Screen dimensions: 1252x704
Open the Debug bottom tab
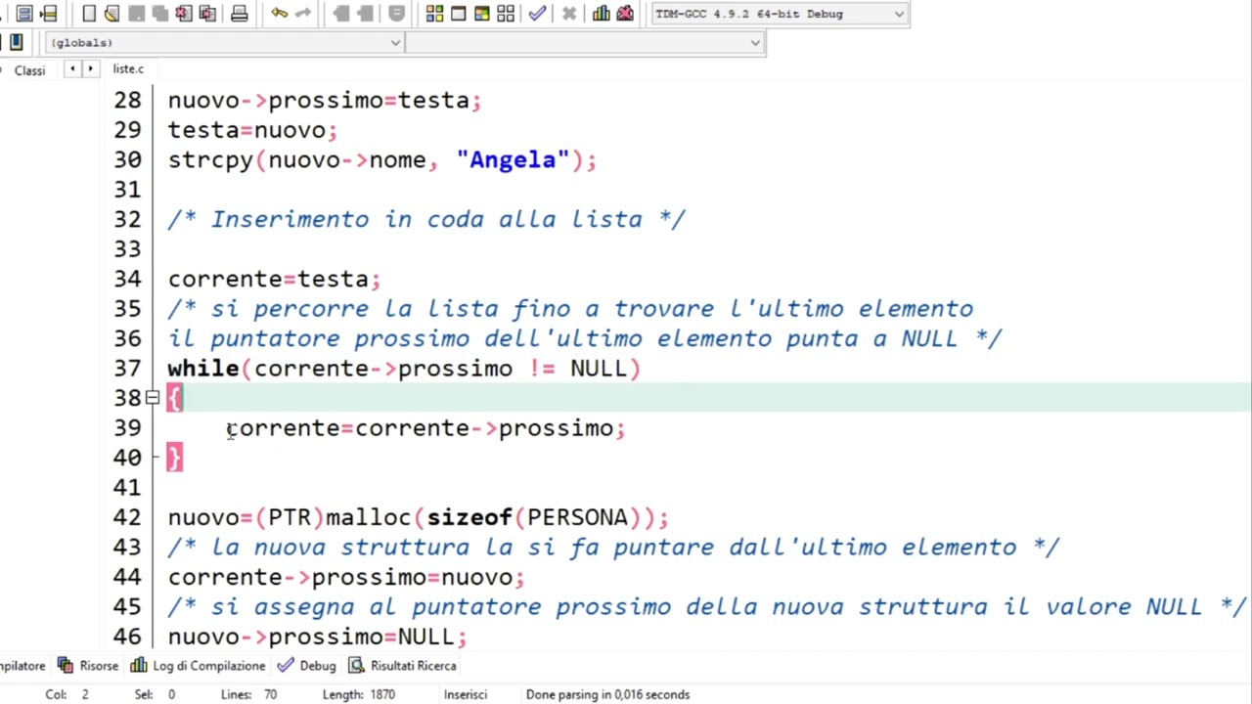pos(307,666)
